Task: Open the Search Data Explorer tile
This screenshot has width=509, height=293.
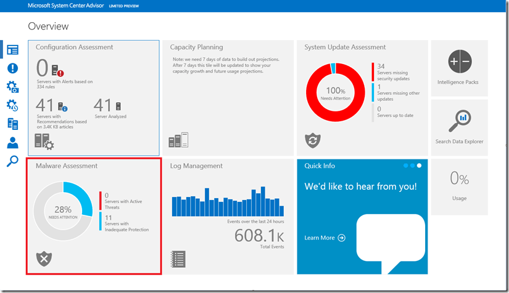Action: (x=459, y=126)
